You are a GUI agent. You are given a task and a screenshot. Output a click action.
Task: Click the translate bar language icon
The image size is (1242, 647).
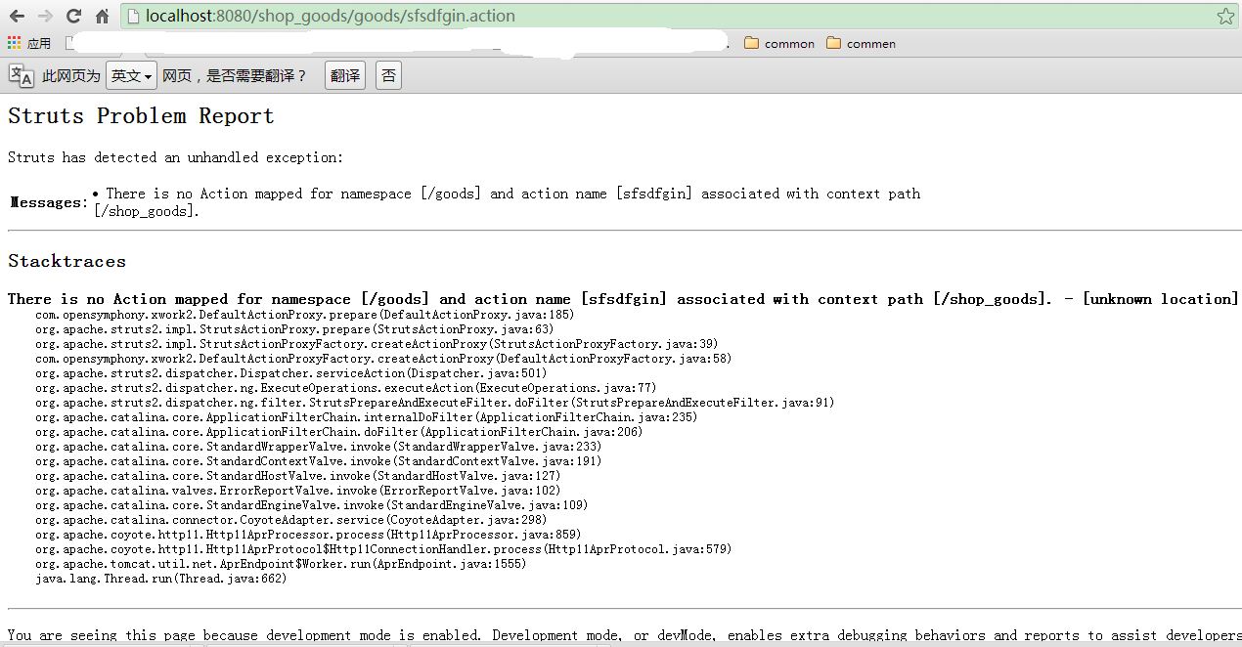pos(21,75)
